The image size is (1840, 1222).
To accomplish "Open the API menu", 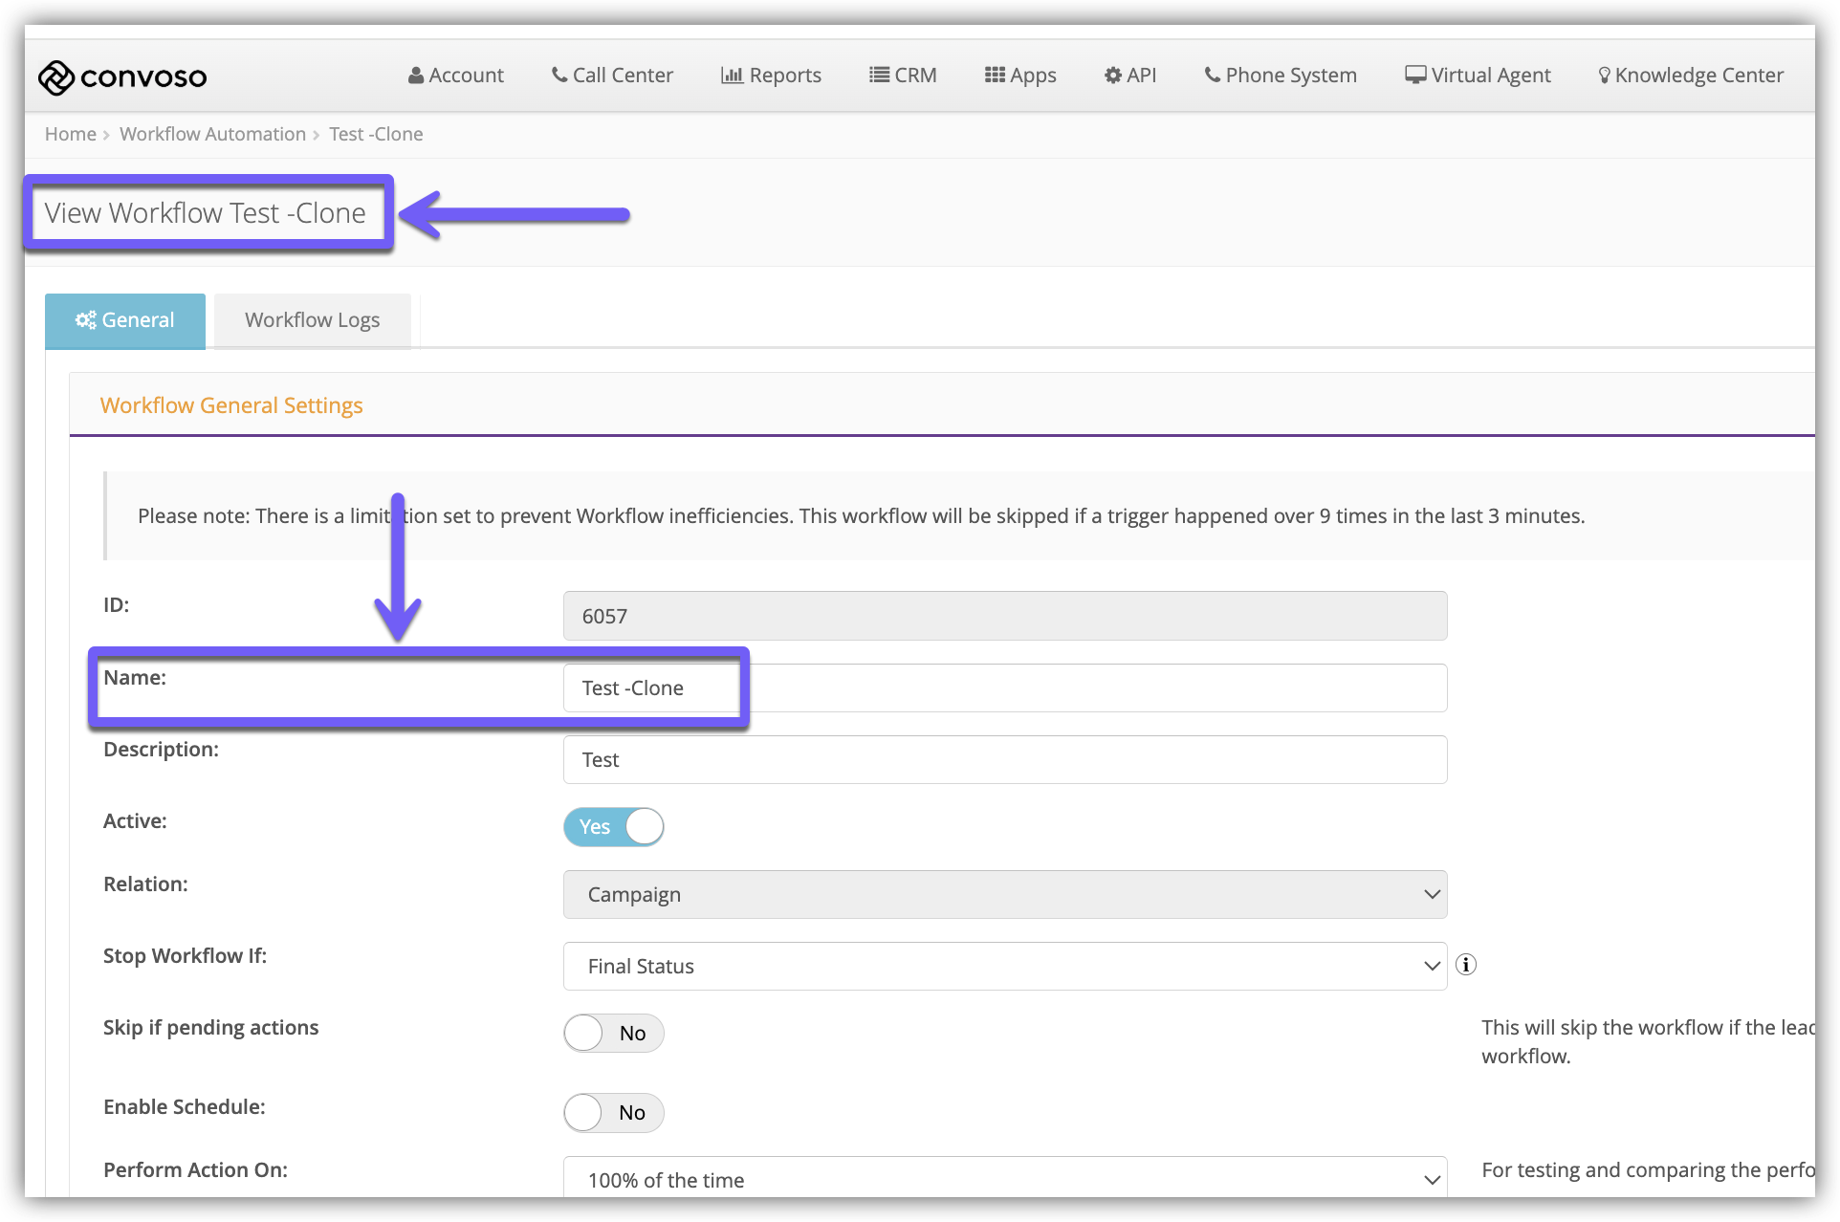I will [x=1130, y=76].
